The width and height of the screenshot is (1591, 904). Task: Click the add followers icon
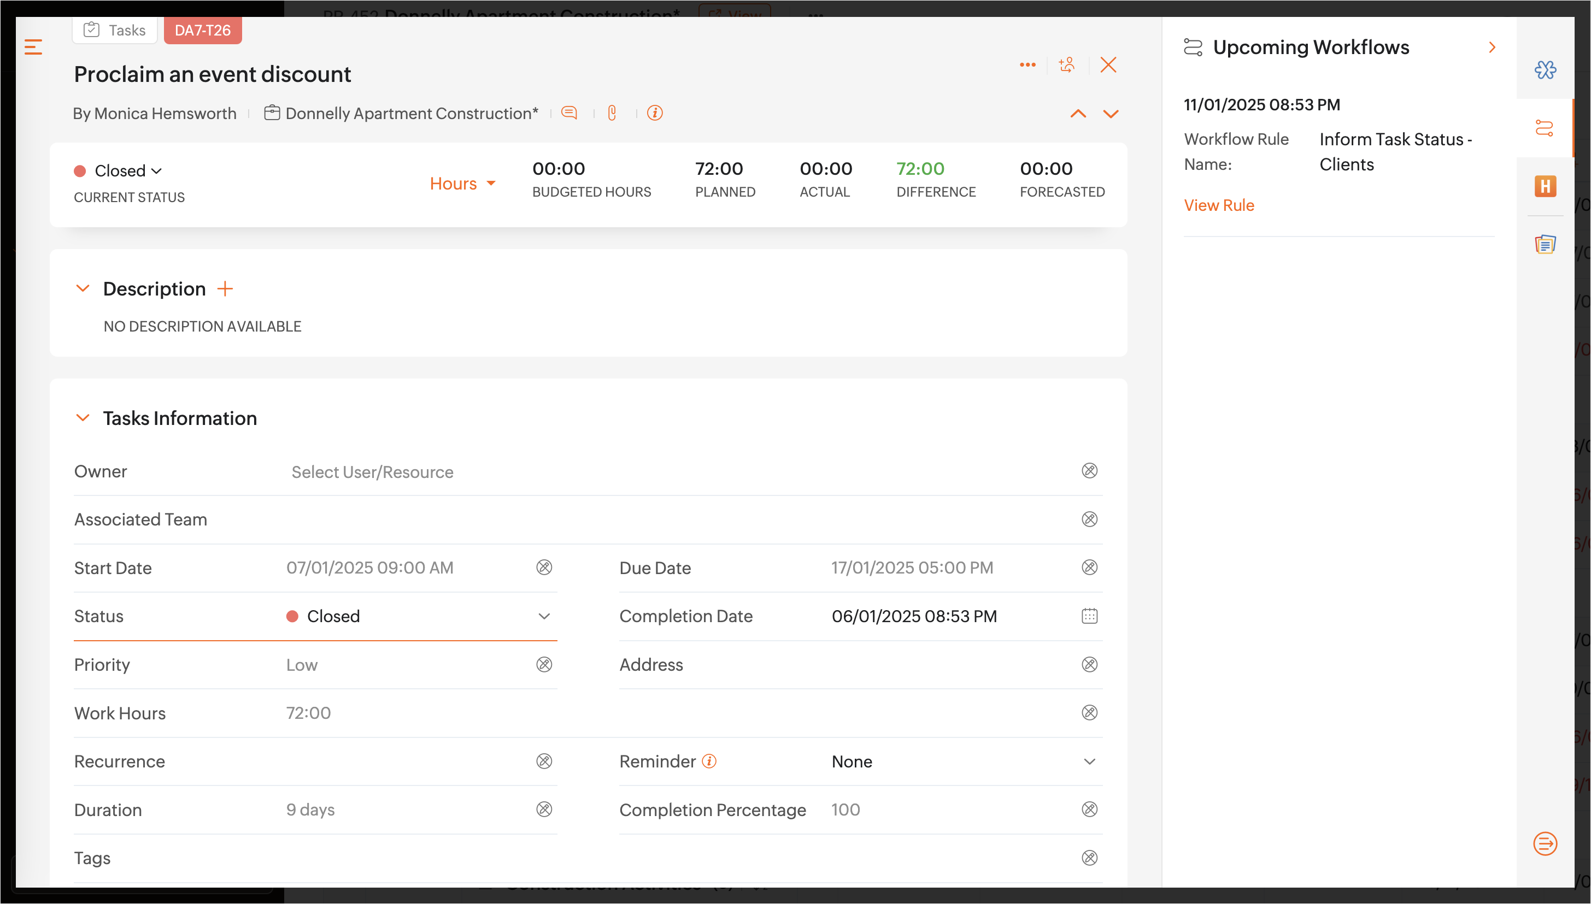[x=1067, y=64]
